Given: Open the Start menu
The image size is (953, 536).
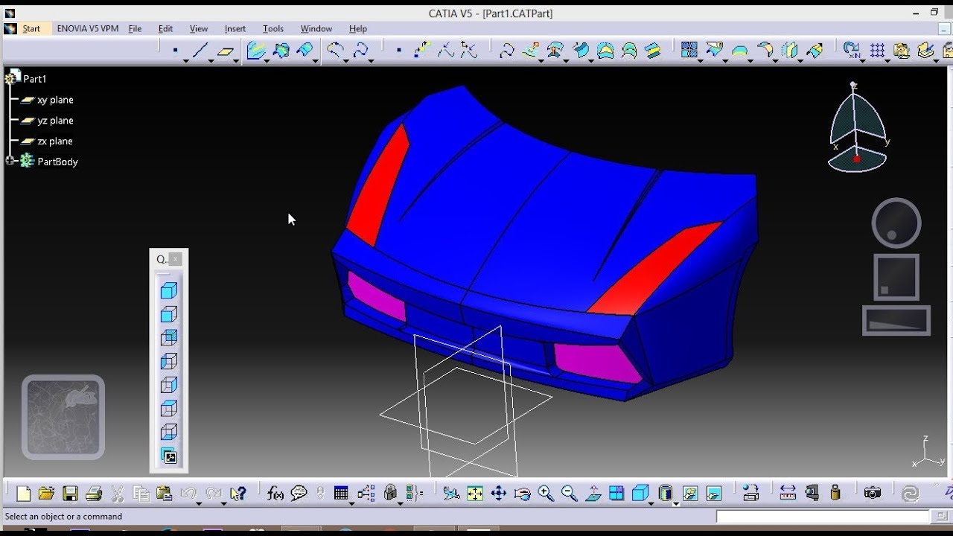Looking at the screenshot, I should point(31,28).
